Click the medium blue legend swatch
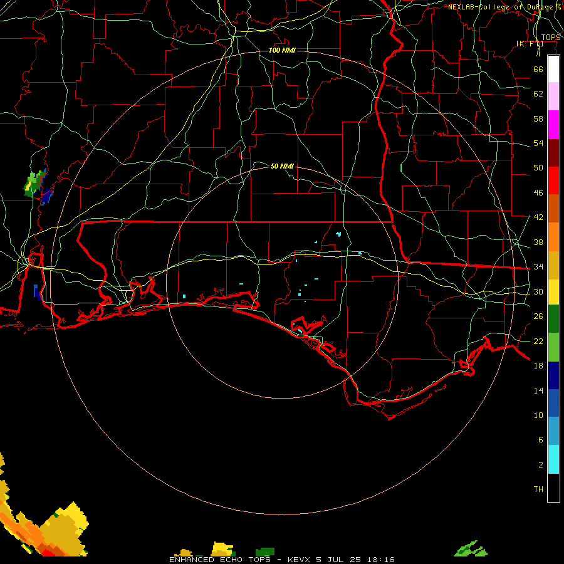The width and height of the screenshot is (564, 564). (553, 403)
